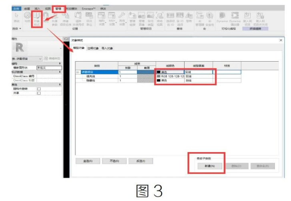Open the 结构设置 (Structural Settings) dropdown

click(102, 19)
